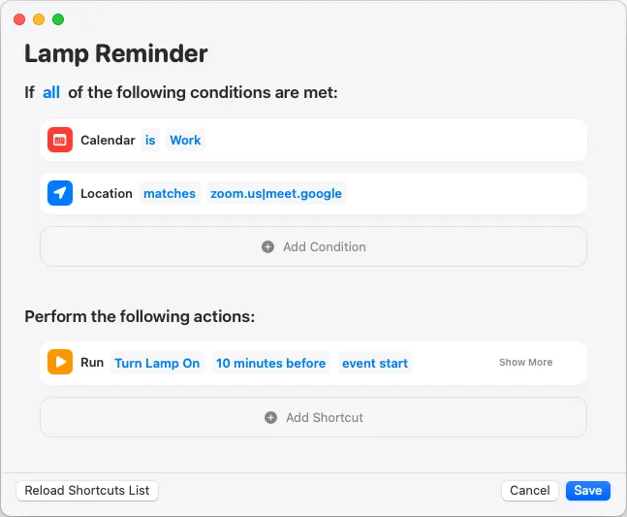Add a new condition row

[314, 246]
